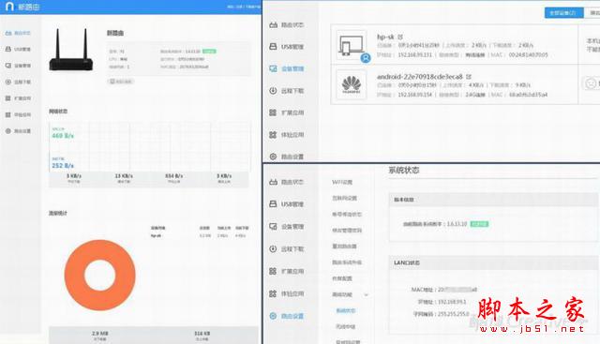Viewport: 600px width, 344px height.
Task: Click the network speed graph area
Action: [149, 147]
